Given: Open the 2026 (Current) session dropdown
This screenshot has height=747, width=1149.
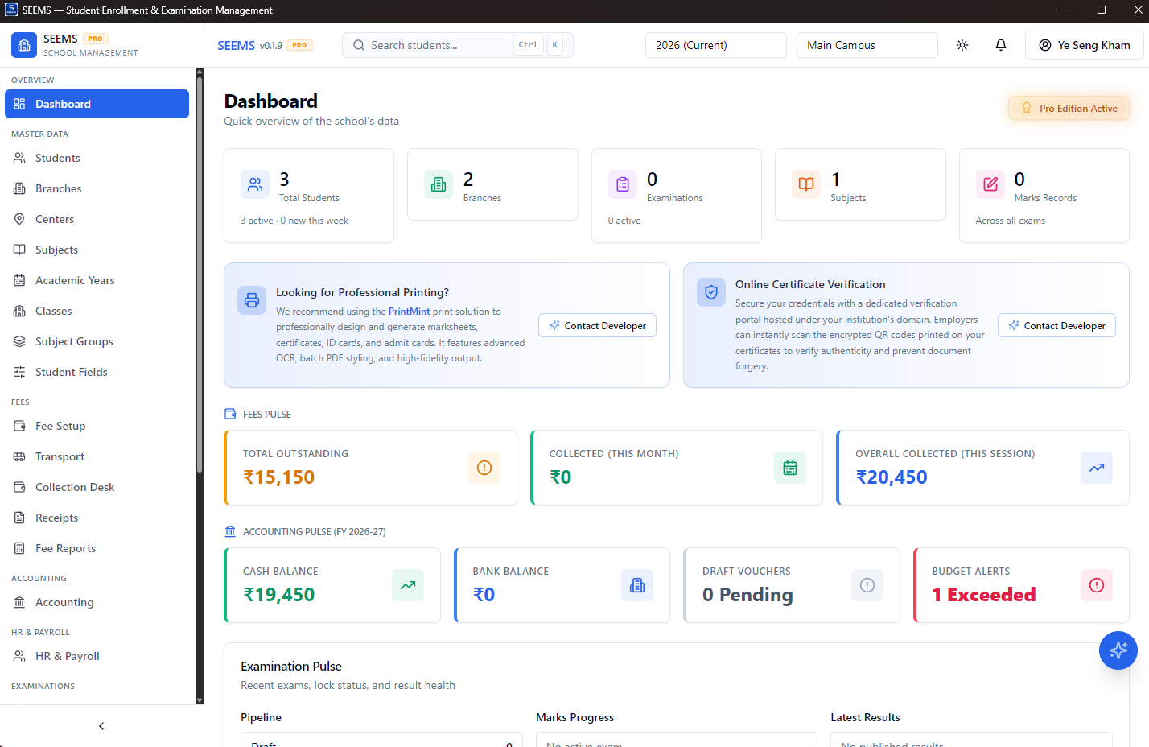Looking at the screenshot, I should 716,45.
